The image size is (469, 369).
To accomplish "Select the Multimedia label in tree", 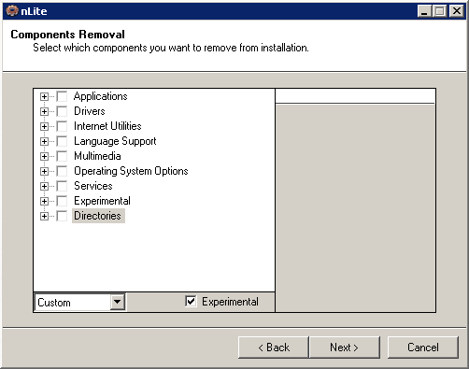I will [97, 156].
